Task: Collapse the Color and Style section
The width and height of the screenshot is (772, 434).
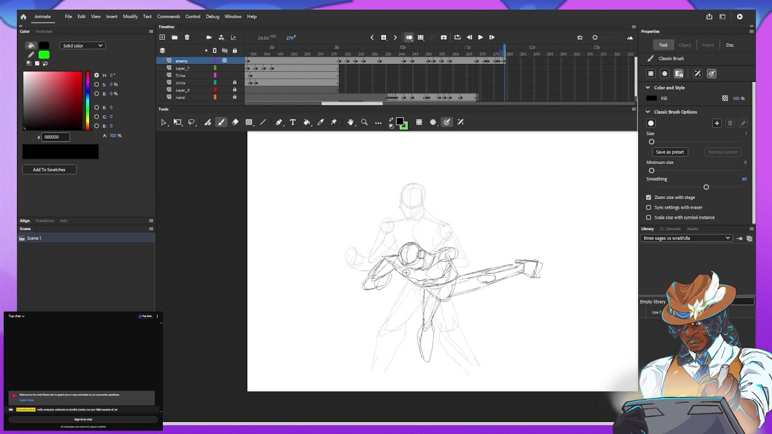Action: coord(648,87)
